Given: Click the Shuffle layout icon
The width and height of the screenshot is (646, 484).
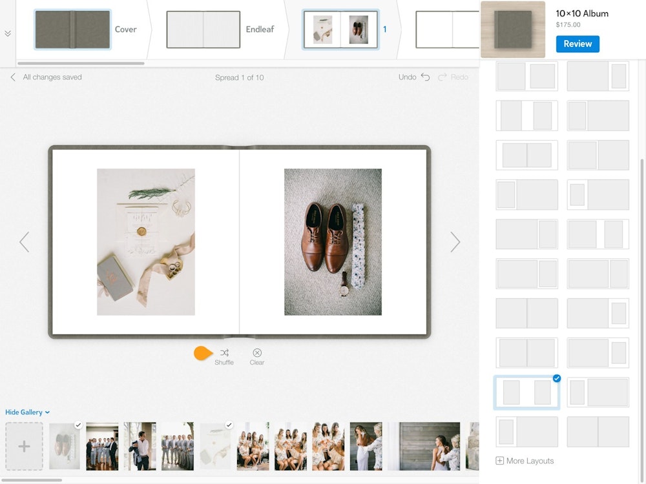Looking at the screenshot, I should click(x=224, y=353).
